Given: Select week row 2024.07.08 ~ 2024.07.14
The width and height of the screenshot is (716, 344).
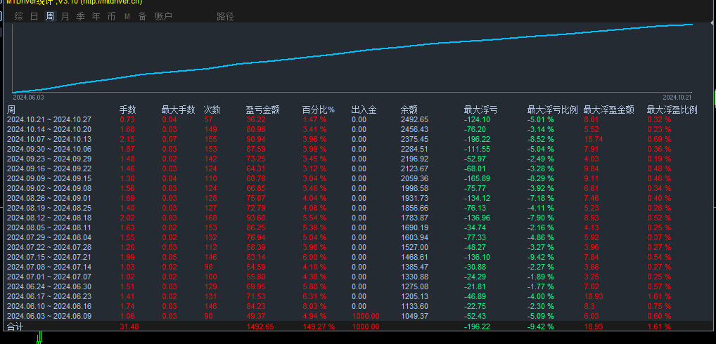Looking at the screenshot, I should pos(358,267).
